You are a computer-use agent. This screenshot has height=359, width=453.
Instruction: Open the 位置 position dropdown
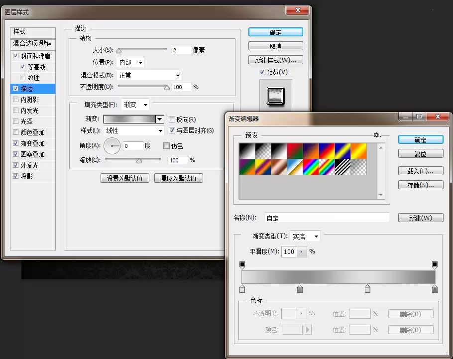[x=130, y=62]
